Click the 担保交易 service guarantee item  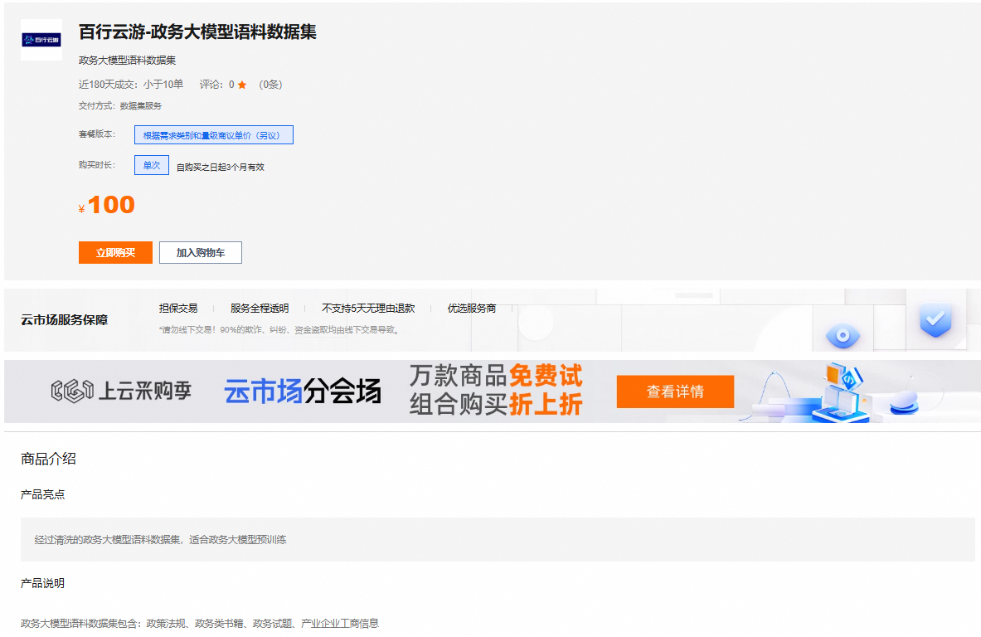pyautogui.click(x=178, y=308)
